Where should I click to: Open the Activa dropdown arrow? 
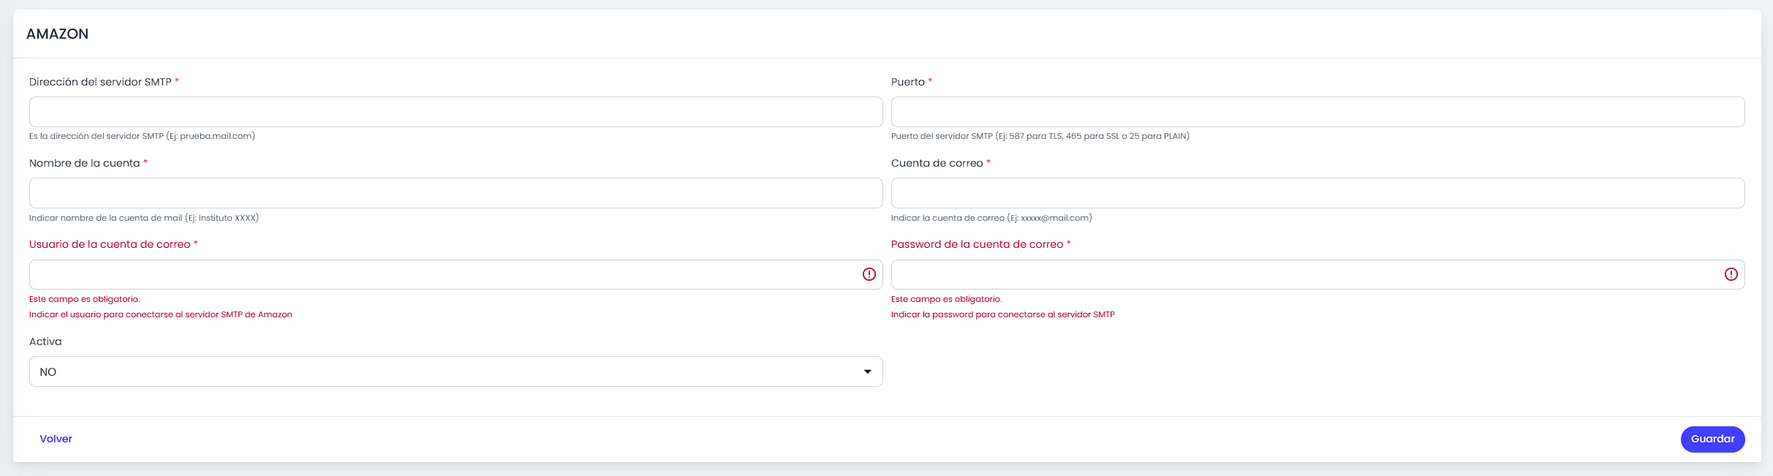[867, 371]
